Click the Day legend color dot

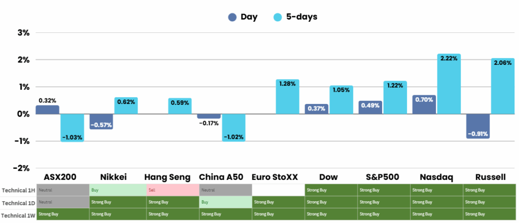click(233, 17)
